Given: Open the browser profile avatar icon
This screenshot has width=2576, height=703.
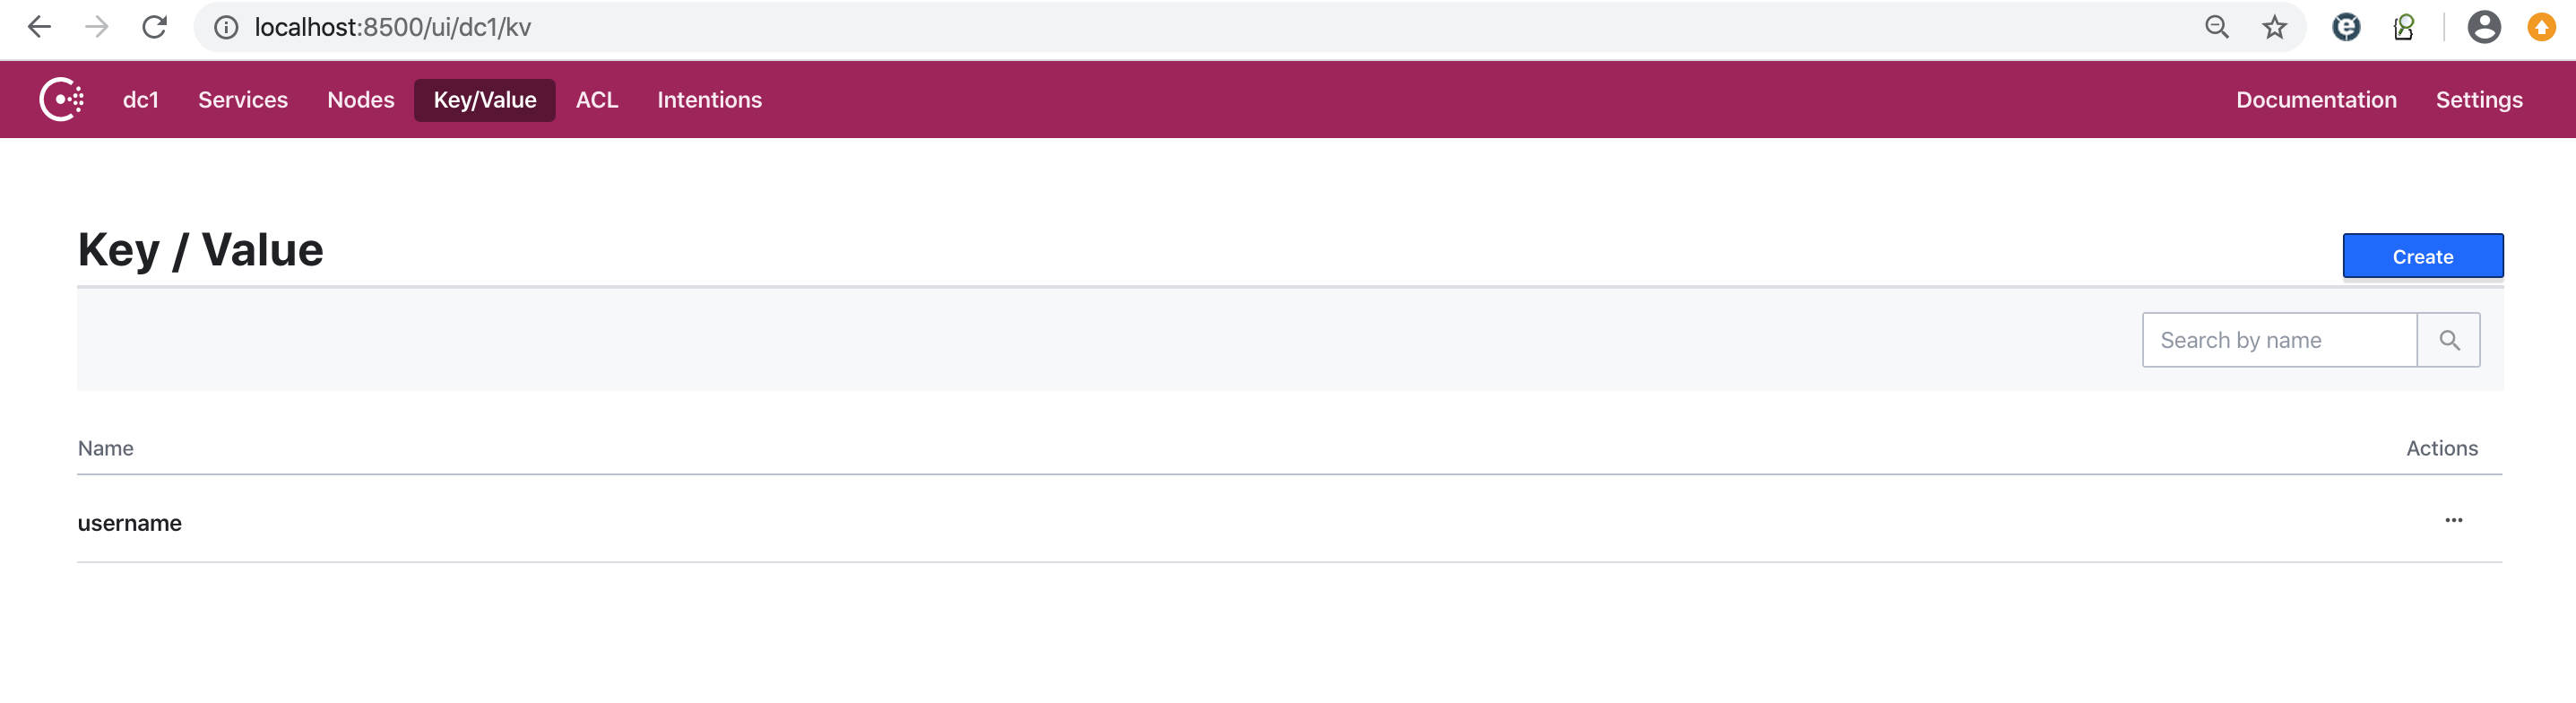Looking at the screenshot, I should (2484, 28).
